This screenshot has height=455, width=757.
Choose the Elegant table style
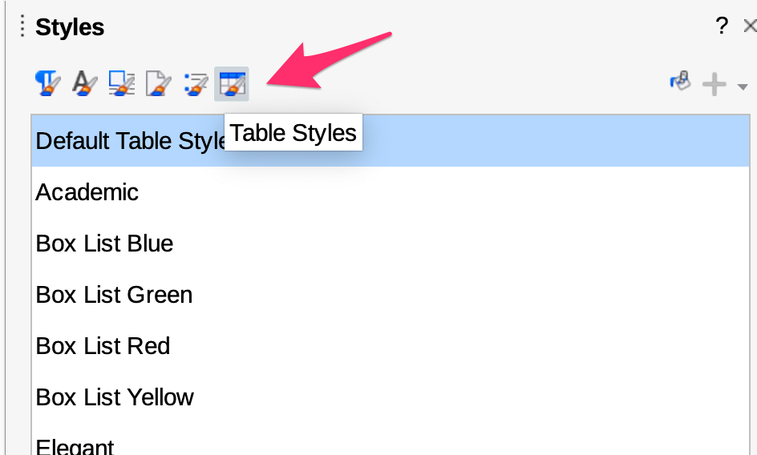[75, 445]
